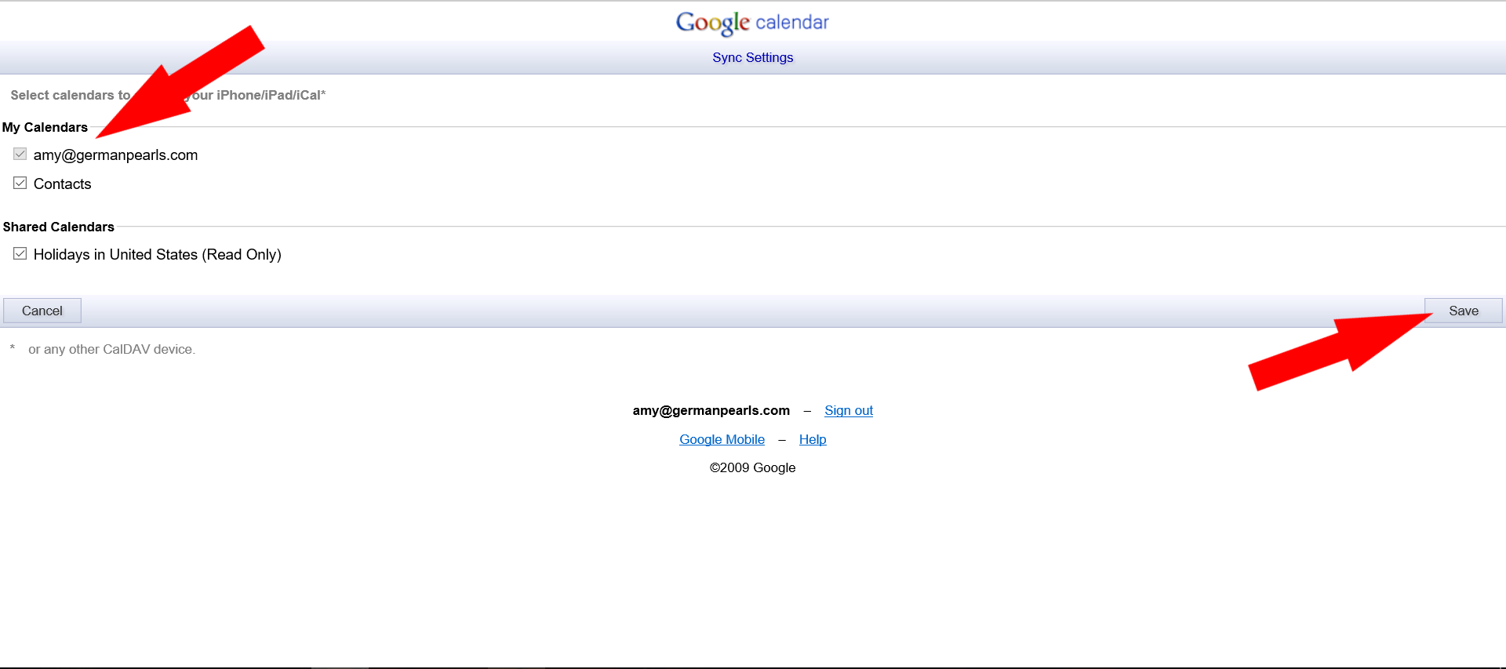
Task: Click the Contacts label text
Action: [63, 184]
